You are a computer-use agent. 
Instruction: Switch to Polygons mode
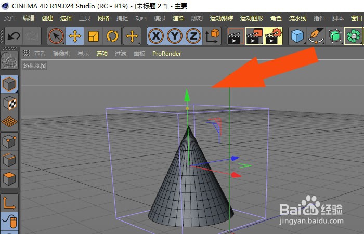(x=9, y=178)
